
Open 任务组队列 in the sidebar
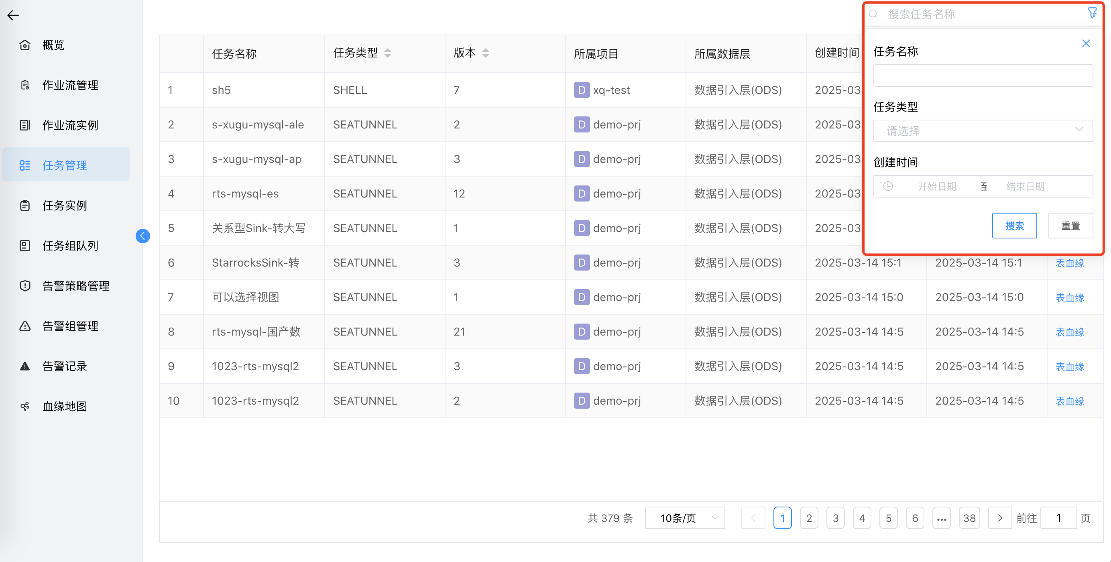(70, 245)
